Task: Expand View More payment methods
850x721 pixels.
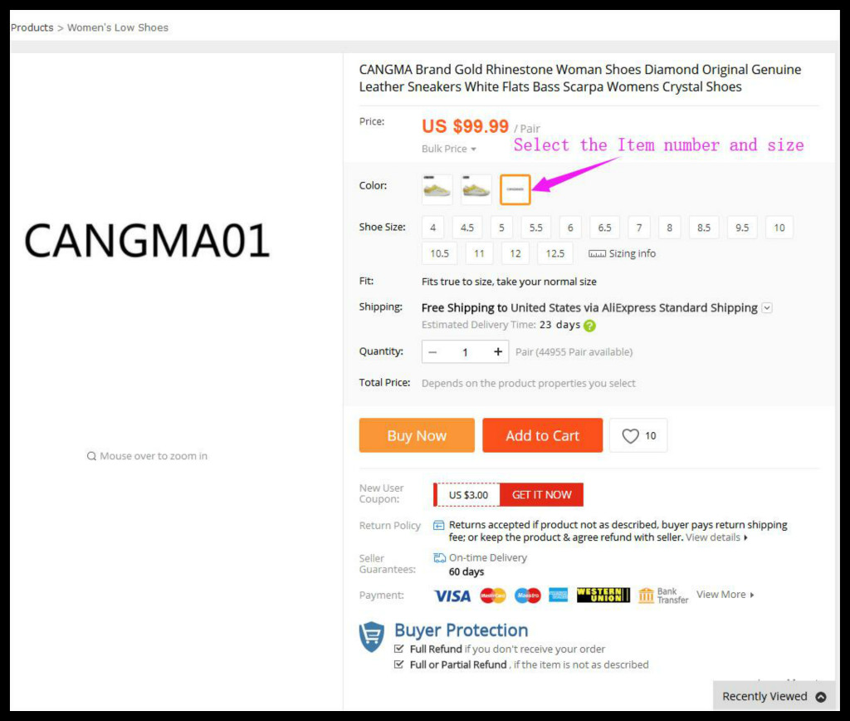Action: point(725,595)
